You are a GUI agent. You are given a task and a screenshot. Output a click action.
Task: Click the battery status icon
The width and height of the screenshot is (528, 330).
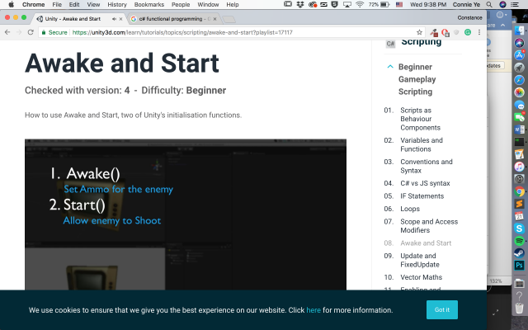[x=385, y=4]
